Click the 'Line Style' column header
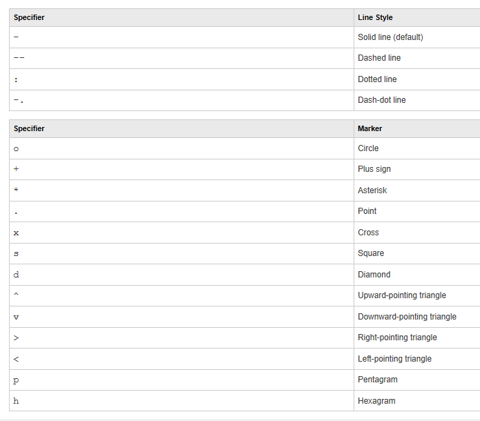The height and width of the screenshot is (421, 480). (x=375, y=17)
